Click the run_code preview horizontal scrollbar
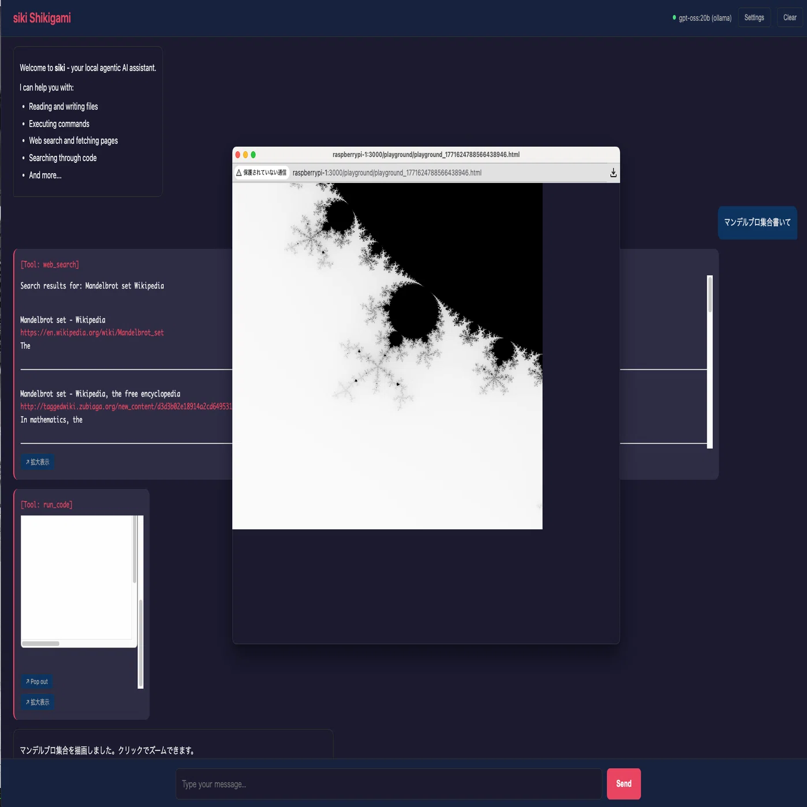807x807 pixels. [41, 644]
